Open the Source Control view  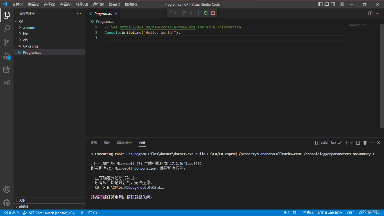coord(7,42)
